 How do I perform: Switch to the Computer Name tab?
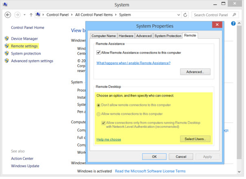pyautogui.click(x=103, y=36)
